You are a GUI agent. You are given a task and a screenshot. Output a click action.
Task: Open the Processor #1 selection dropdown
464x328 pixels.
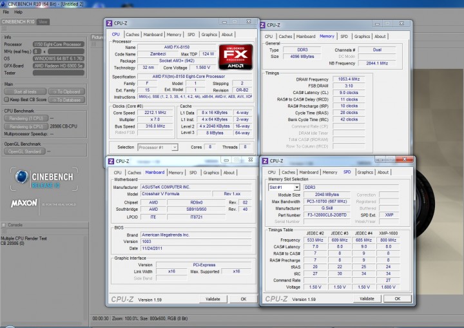(175, 148)
